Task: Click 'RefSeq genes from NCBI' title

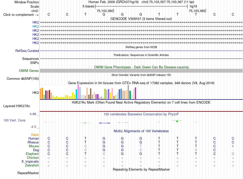Action: pos(141,47)
